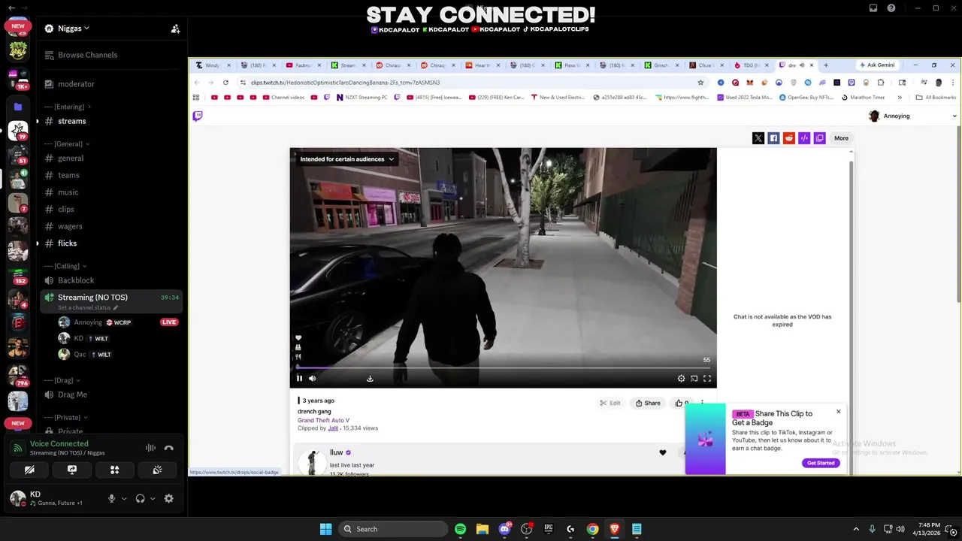The width and height of the screenshot is (962, 541).
Task: Open Discord user settings gear
Action: (x=168, y=498)
